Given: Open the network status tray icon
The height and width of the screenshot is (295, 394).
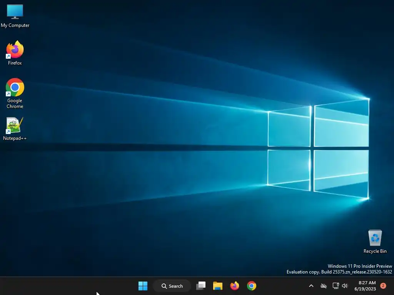Looking at the screenshot, I should pyautogui.click(x=336, y=286).
